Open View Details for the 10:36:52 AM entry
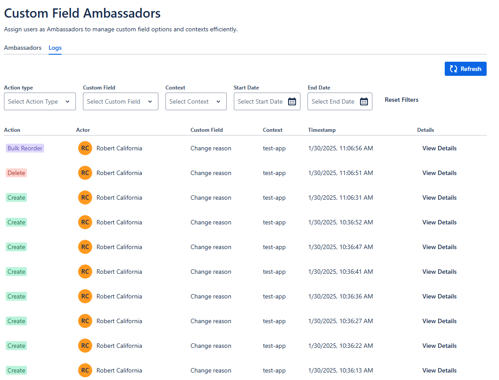The image size is (499, 380). point(439,222)
